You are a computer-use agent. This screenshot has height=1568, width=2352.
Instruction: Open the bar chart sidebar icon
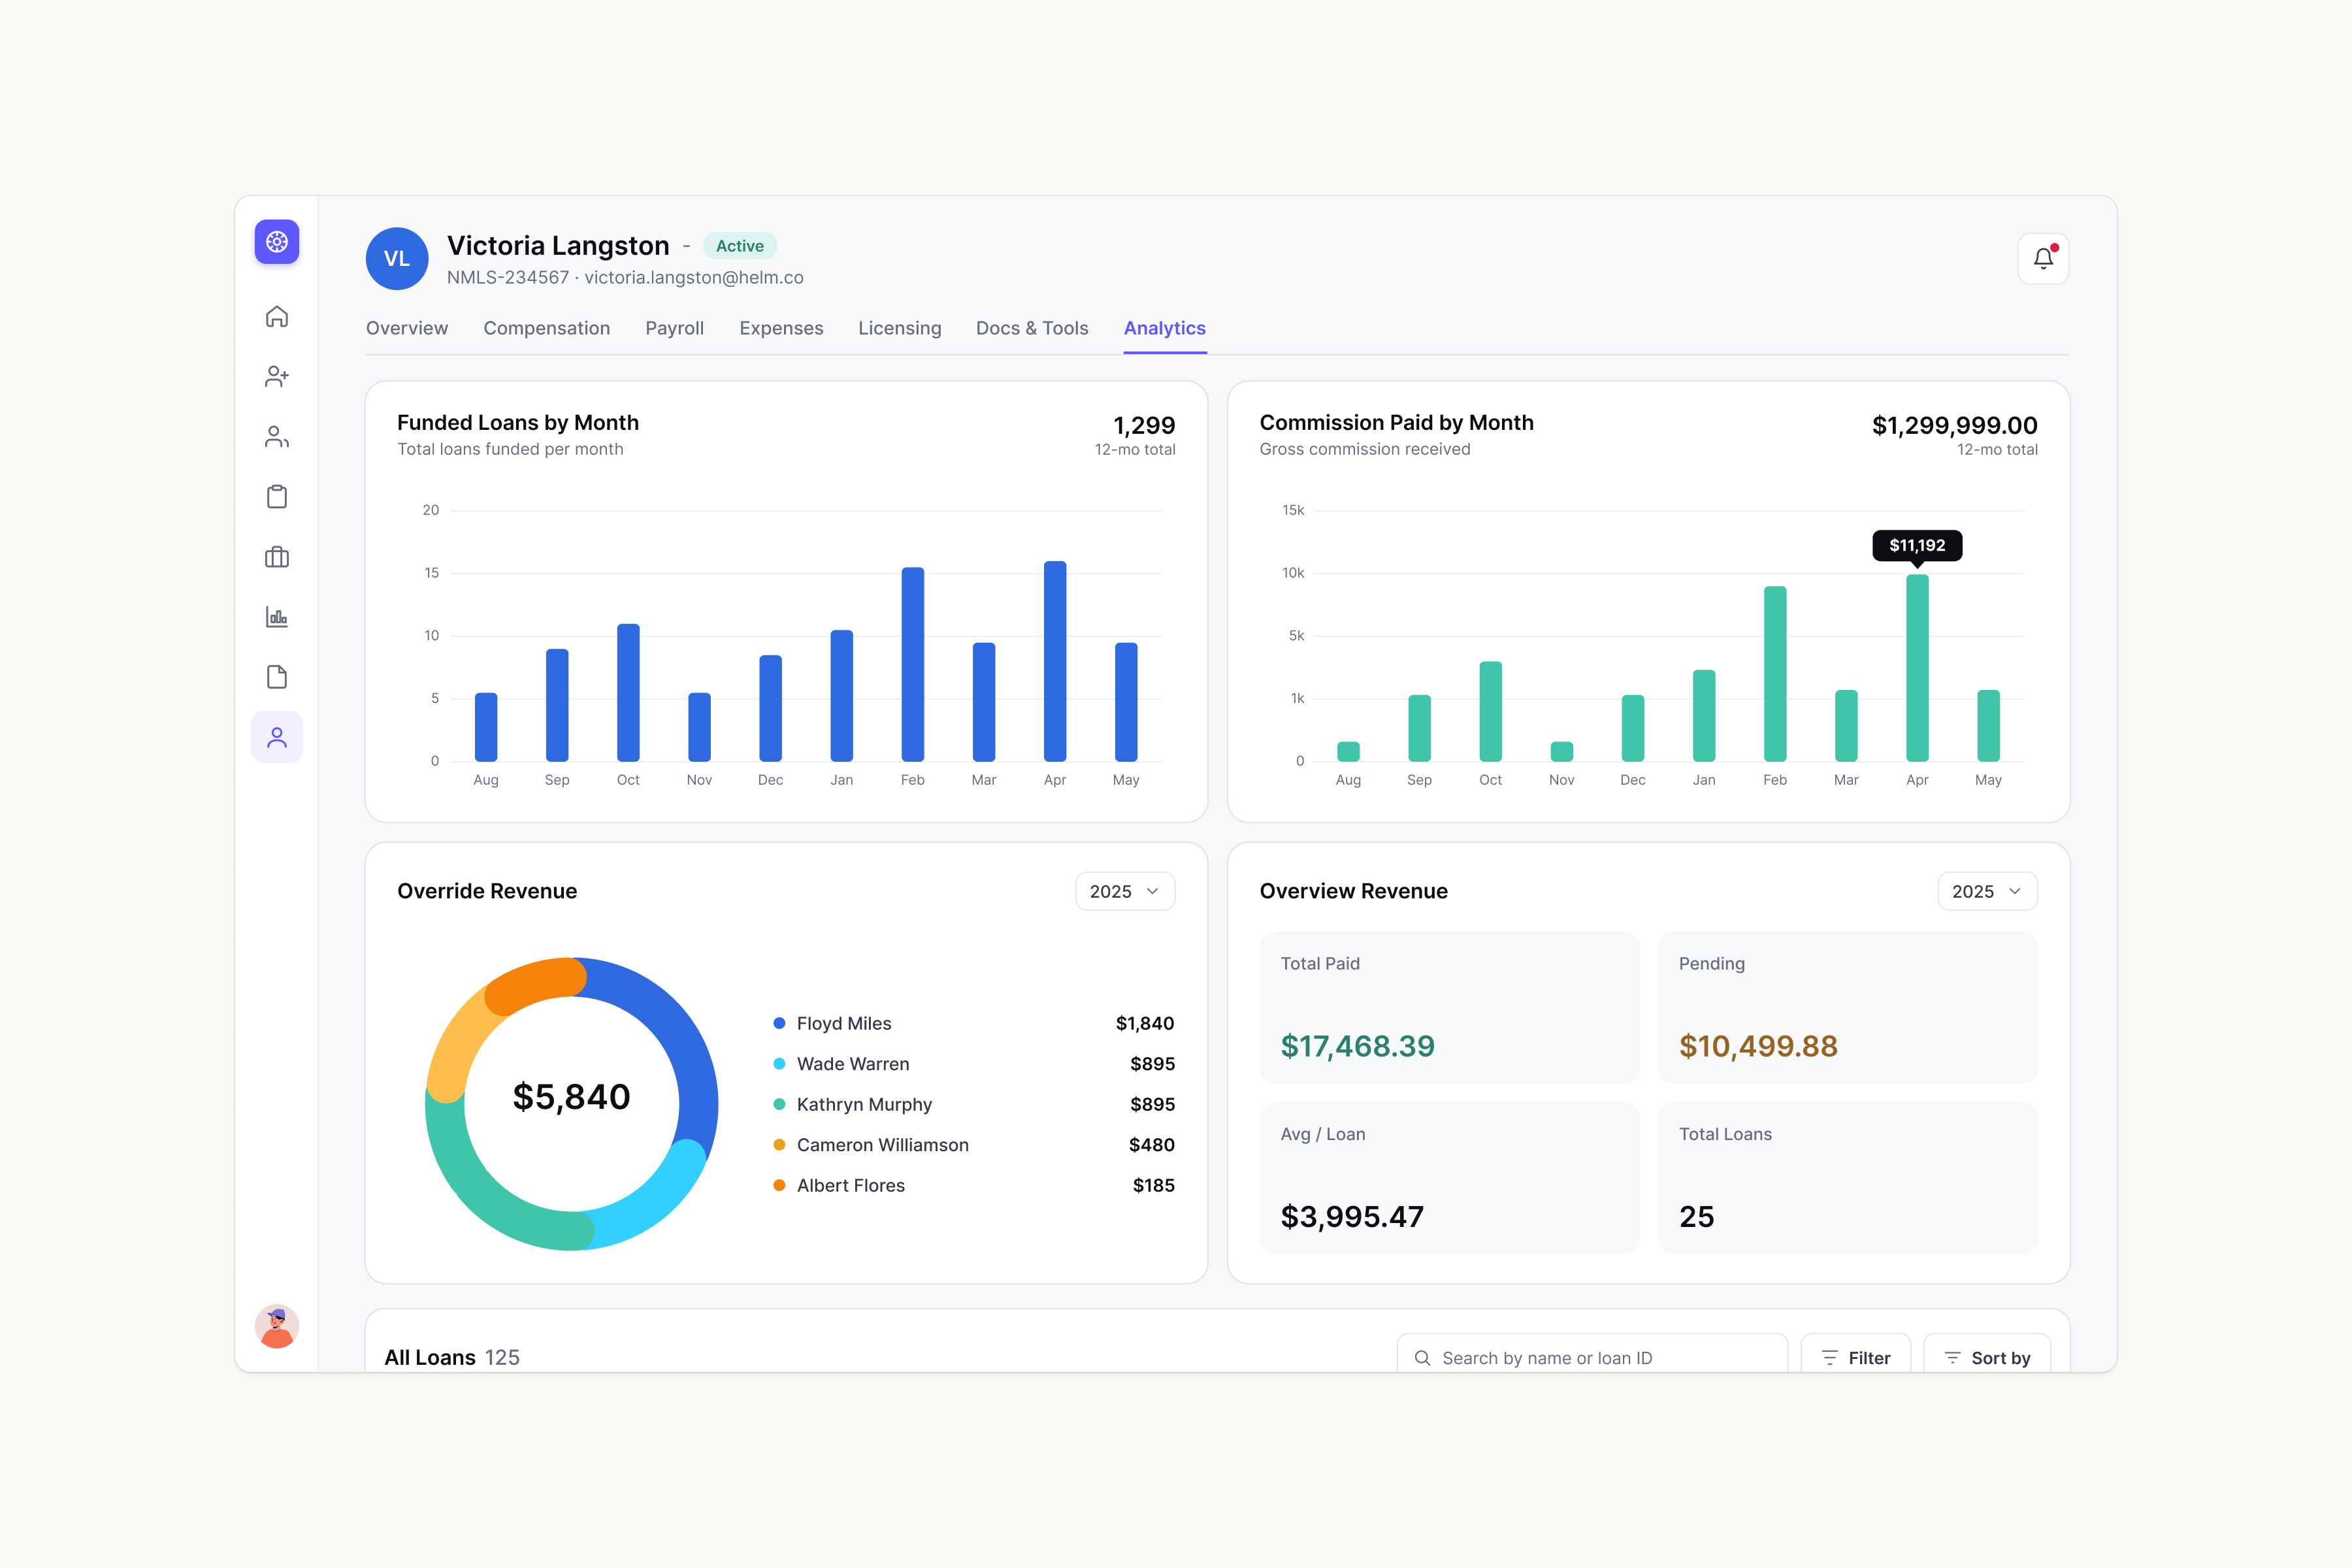[x=277, y=617]
